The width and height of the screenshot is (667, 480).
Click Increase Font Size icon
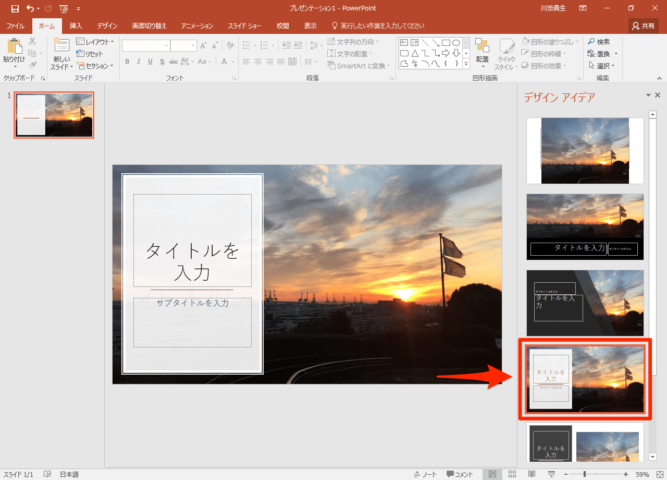tap(204, 46)
